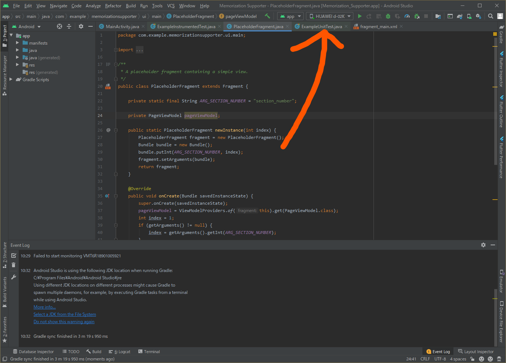Image resolution: width=506 pixels, height=363 pixels.
Task: Click the user account avatar icon
Action: [500, 16]
